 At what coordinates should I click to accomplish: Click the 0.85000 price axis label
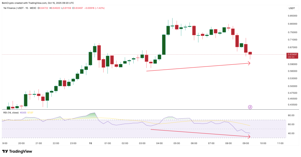[293, 16]
